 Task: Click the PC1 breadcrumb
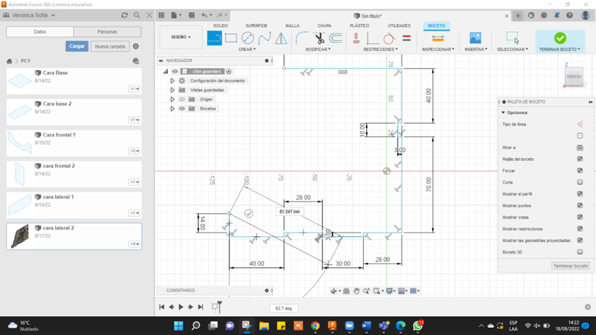26,61
